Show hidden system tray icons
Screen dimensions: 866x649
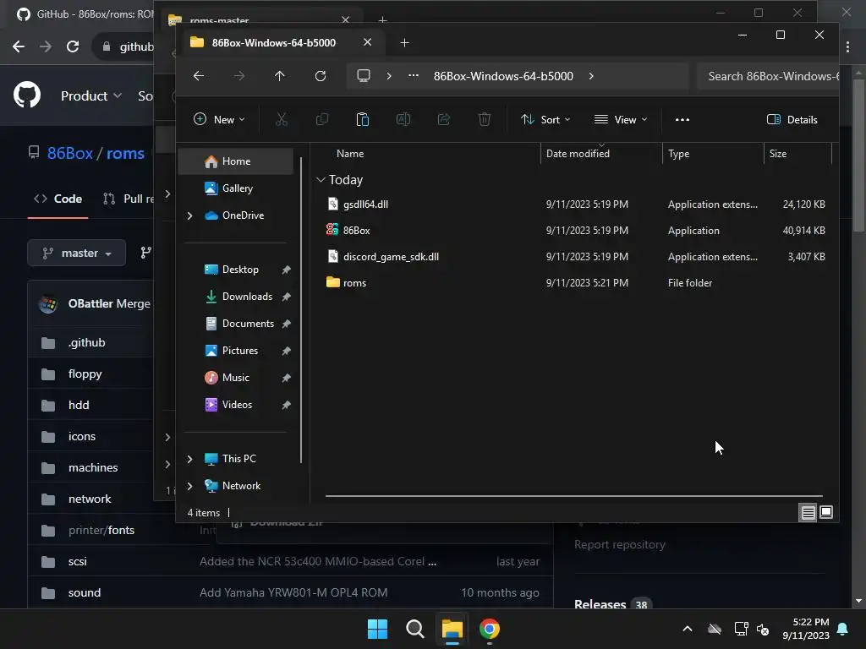(x=688, y=629)
